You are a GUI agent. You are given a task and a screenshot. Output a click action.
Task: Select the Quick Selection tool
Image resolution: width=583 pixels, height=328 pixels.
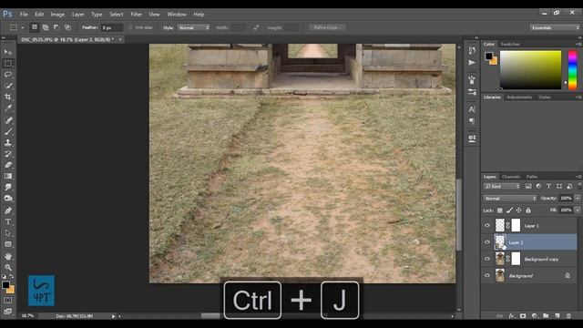(8, 86)
